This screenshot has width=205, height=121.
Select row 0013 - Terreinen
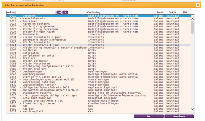tap(99, 21)
